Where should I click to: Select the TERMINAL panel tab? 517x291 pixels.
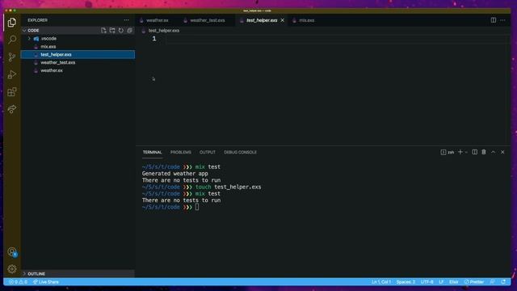(153, 152)
